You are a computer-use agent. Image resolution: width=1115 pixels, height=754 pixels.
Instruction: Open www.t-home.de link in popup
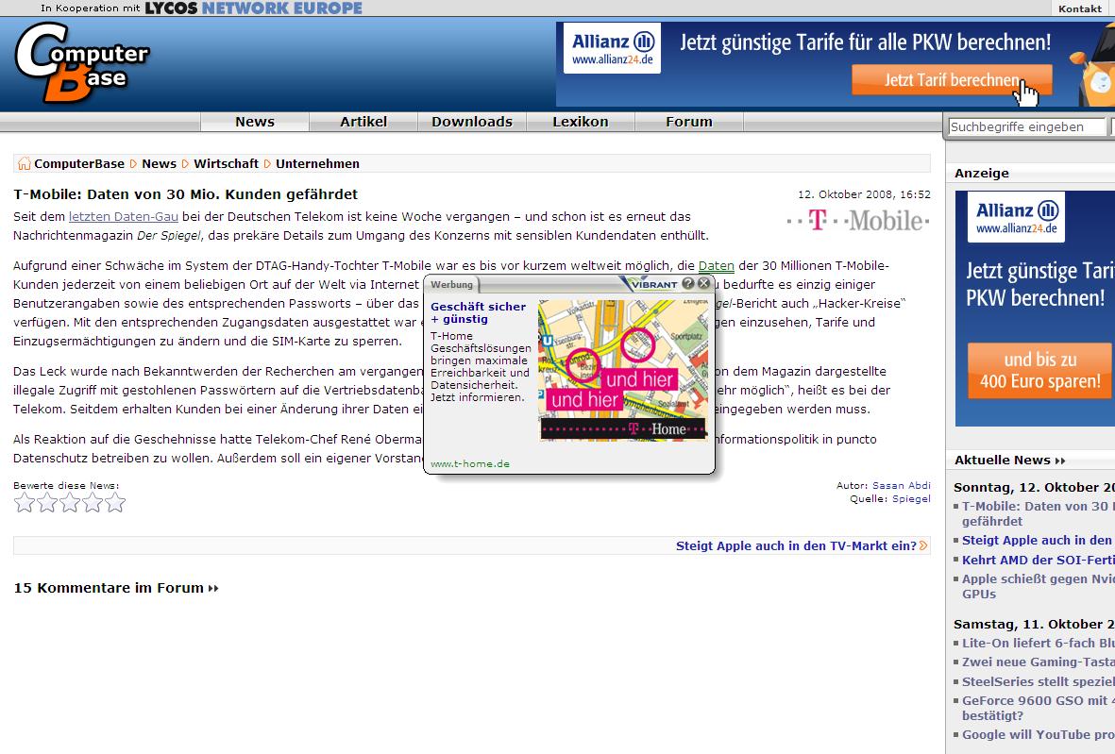470,463
